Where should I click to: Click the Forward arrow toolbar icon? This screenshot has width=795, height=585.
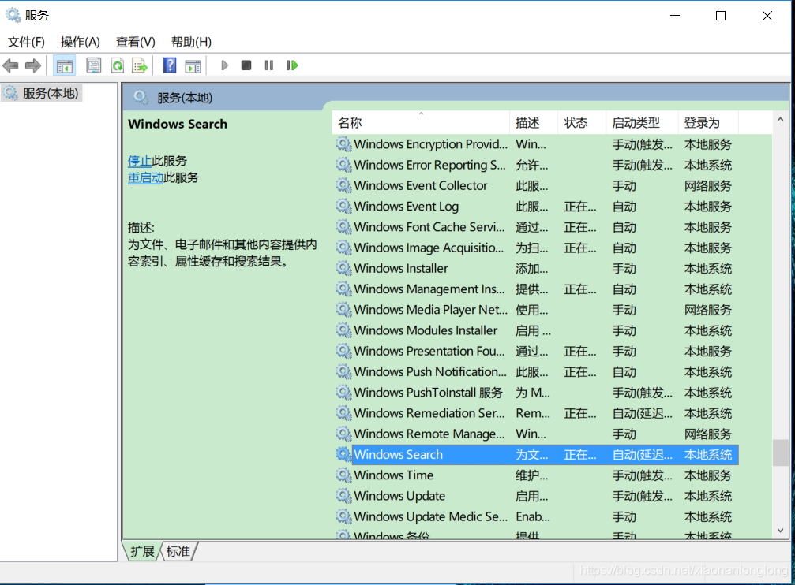(33, 65)
